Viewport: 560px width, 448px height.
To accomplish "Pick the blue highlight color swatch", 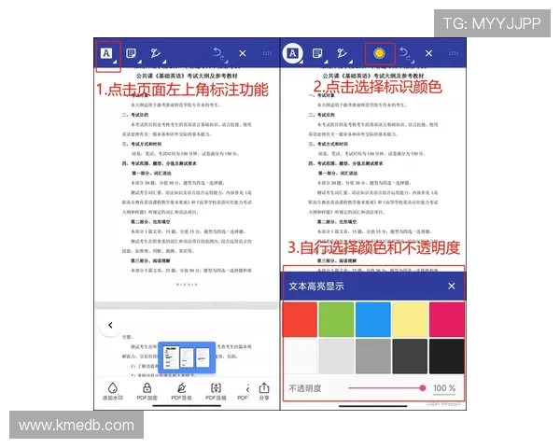I will pyautogui.click(x=372, y=319).
